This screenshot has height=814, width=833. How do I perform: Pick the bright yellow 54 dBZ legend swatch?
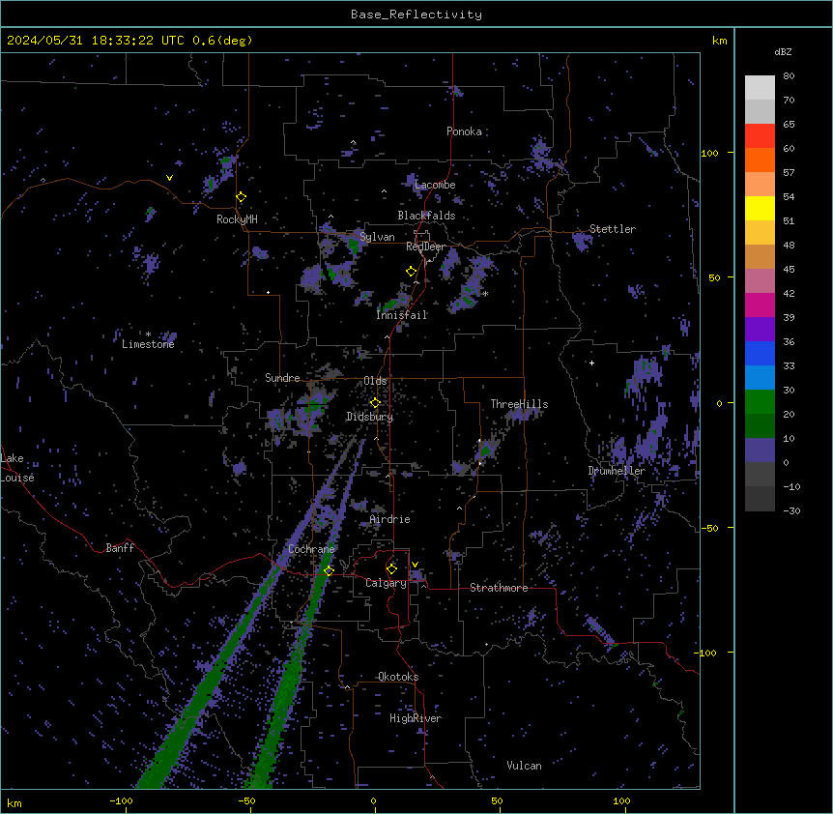pyautogui.click(x=760, y=208)
